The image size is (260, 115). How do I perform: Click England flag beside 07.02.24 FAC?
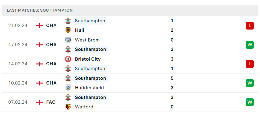pyautogui.click(x=39, y=102)
